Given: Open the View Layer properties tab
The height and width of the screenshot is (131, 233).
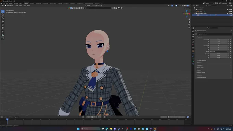Looking at the screenshot, I should tap(193, 39).
